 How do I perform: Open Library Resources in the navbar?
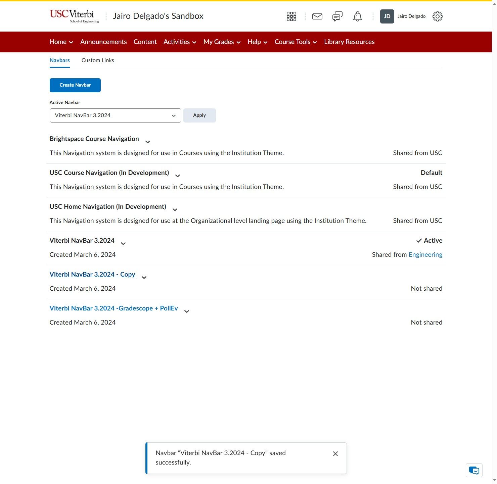coord(349,42)
